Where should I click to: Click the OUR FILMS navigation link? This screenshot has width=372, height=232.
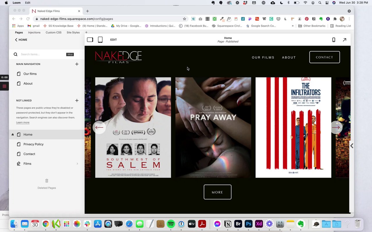point(263,57)
